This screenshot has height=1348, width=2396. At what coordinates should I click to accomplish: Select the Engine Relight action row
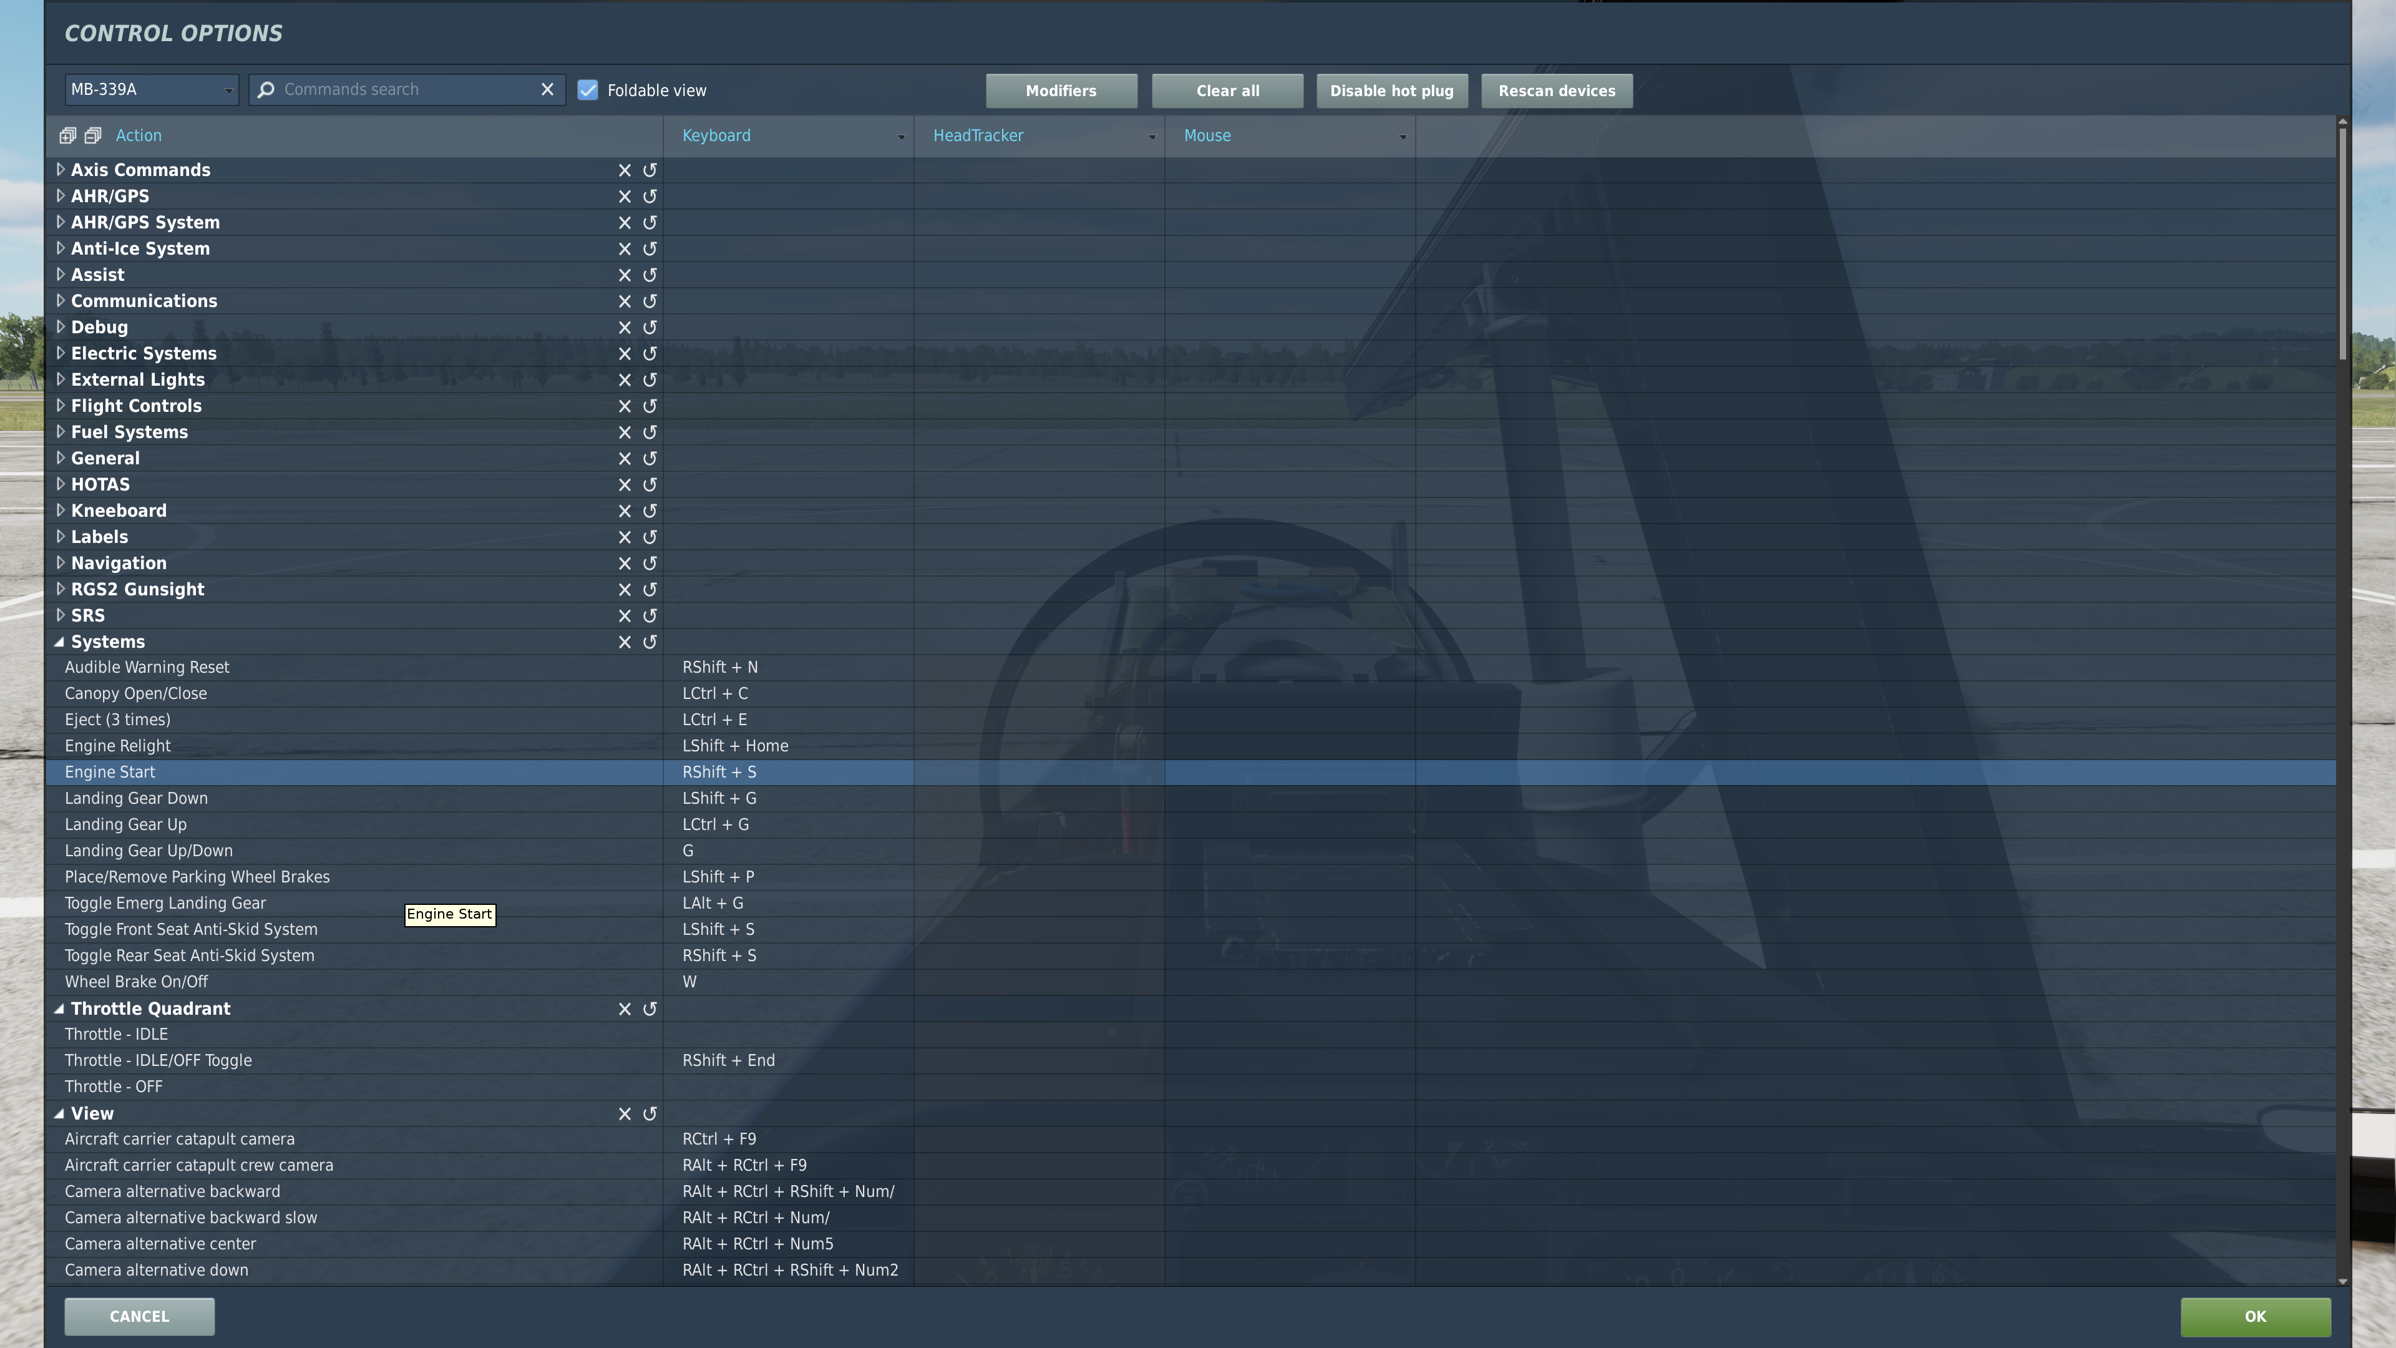pos(1191,746)
